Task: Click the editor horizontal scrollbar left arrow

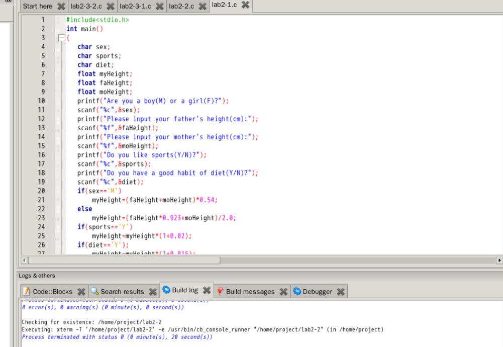Action: [x=25, y=261]
